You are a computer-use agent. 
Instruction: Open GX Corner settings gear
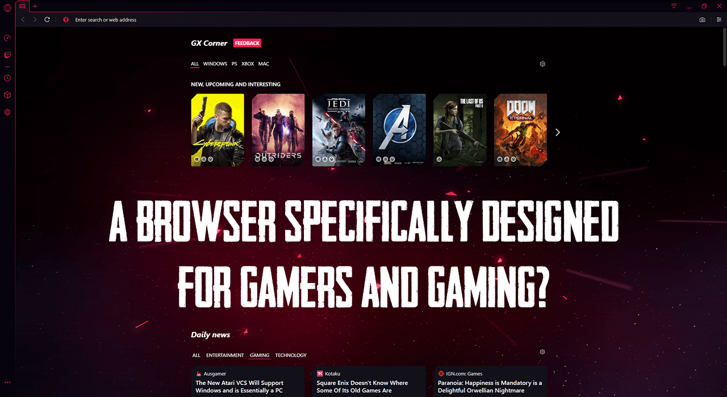click(x=542, y=64)
